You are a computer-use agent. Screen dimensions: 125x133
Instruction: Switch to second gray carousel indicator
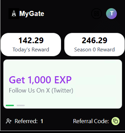tap(21, 105)
